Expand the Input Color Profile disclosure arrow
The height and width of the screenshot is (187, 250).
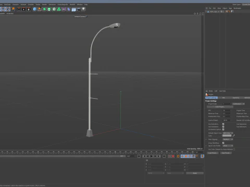point(206,145)
